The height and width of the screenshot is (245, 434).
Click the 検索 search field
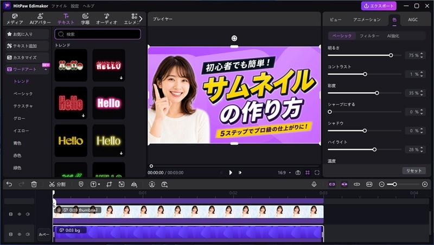pos(98,34)
